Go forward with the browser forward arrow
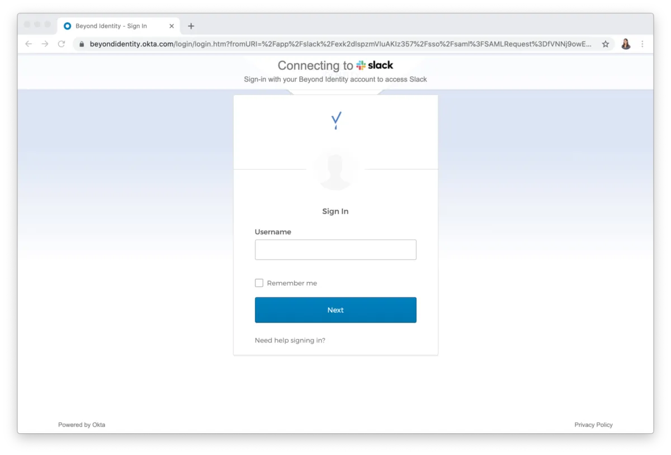Screen dimensions: 671x455 [x=45, y=44]
